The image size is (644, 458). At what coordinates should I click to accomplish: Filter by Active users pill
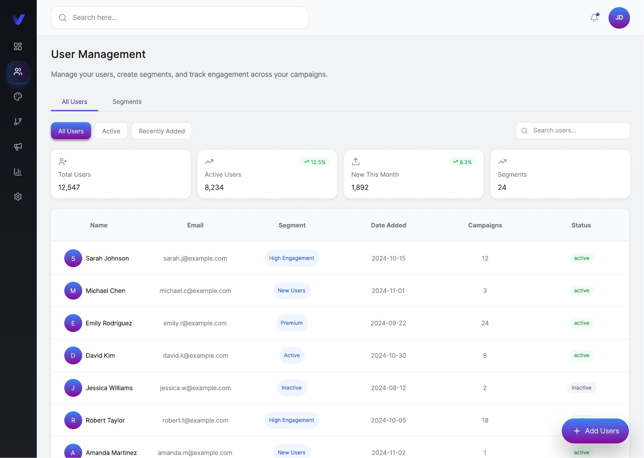pos(111,131)
